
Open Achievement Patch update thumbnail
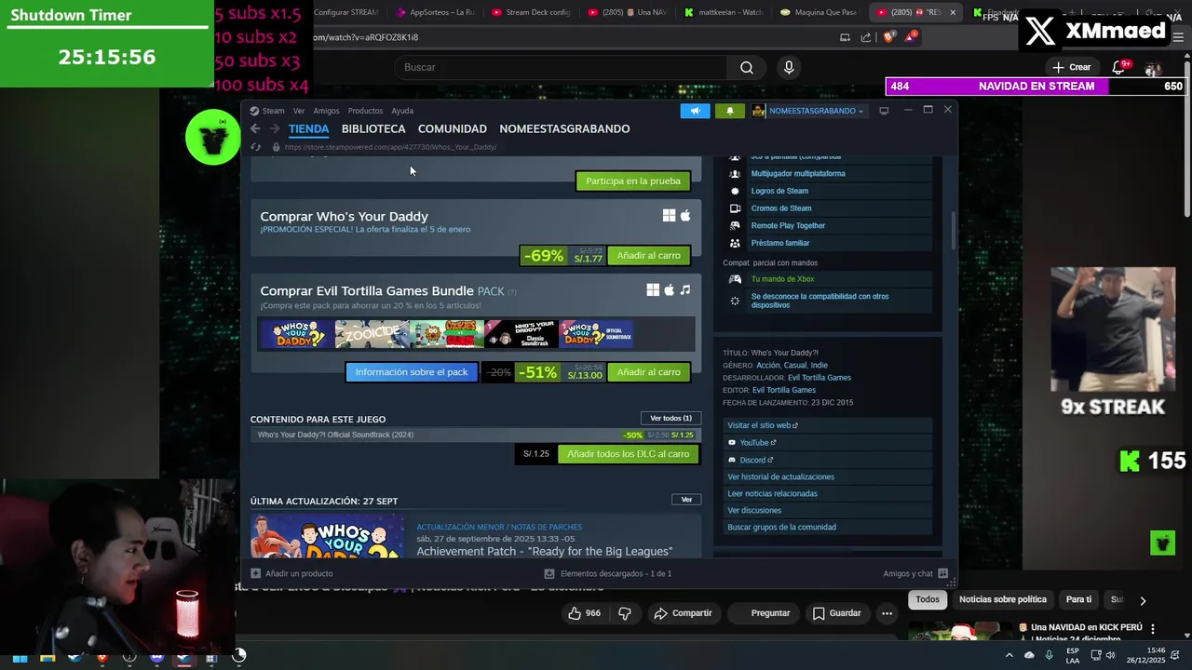tap(328, 537)
